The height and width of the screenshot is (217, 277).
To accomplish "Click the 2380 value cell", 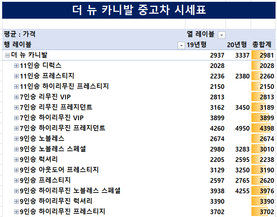I will click(x=242, y=76).
